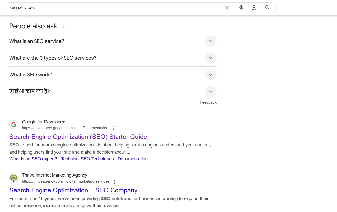Follow the 'Technical SEO Techniques' sitelink
This screenshot has width=337, height=212.
point(87,159)
